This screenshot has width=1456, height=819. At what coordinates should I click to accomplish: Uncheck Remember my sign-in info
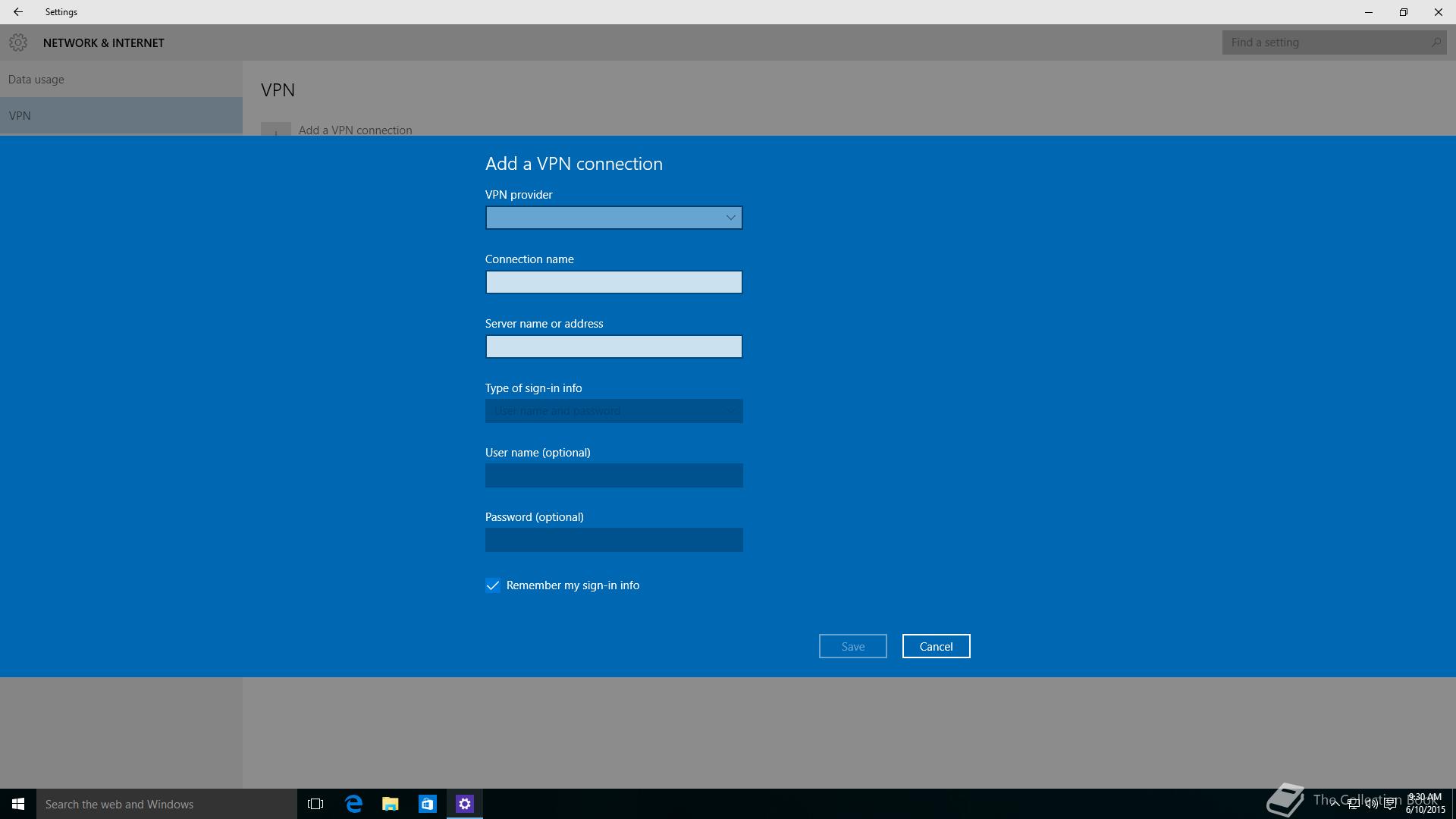click(x=493, y=585)
